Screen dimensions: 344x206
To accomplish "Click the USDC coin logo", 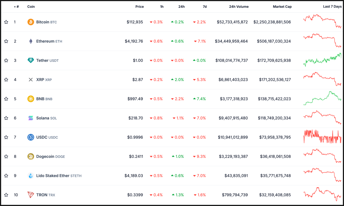I will coord(31,137).
